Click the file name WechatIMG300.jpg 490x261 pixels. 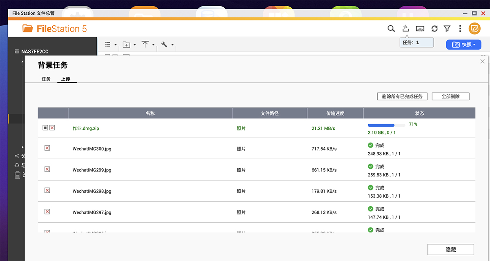92,149
